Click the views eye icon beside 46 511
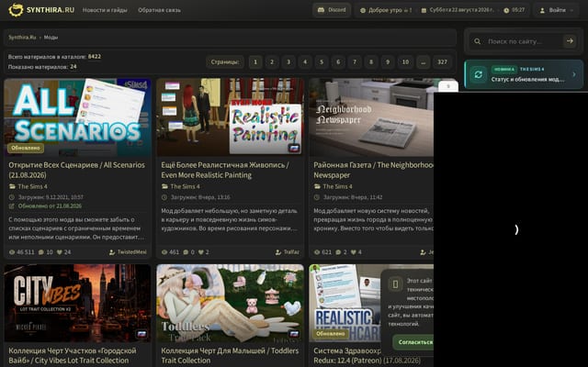Image resolution: width=588 pixels, height=367 pixels. click(x=12, y=252)
